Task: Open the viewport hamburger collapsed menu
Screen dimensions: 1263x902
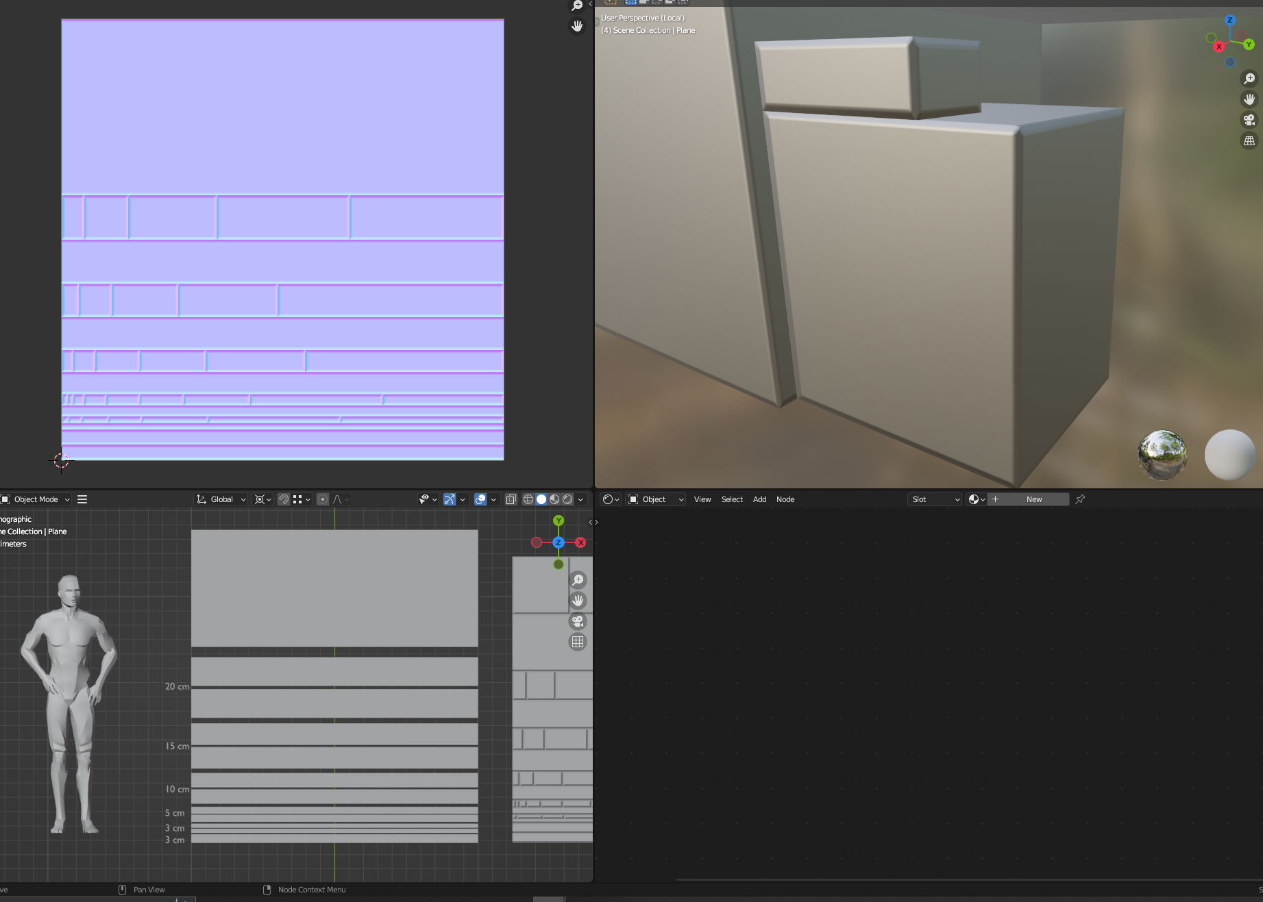Action: click(x=82, y=499)
